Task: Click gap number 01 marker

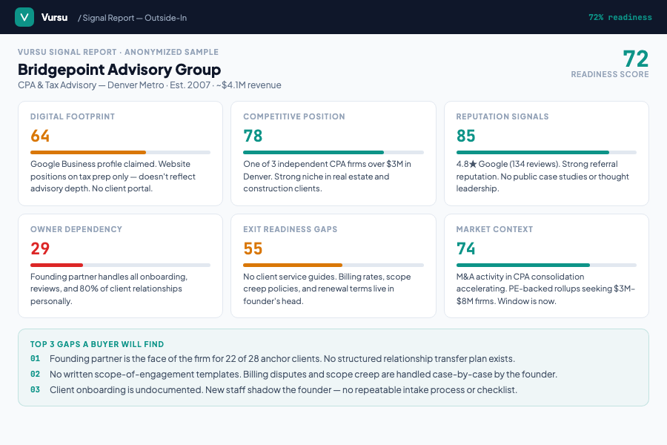Action: tap(36, 358)
